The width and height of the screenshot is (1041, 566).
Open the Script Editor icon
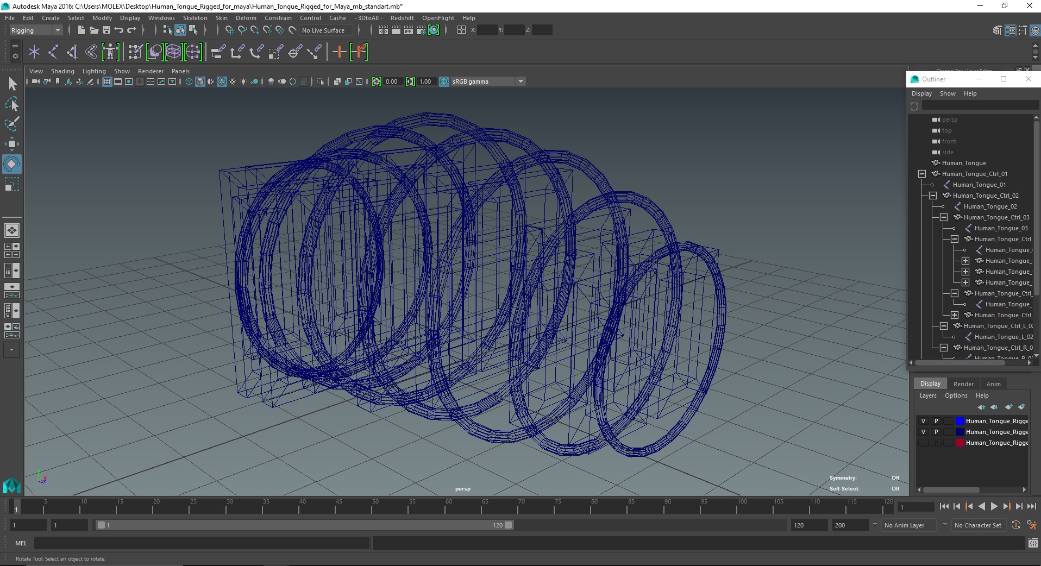coord(1033,543)
